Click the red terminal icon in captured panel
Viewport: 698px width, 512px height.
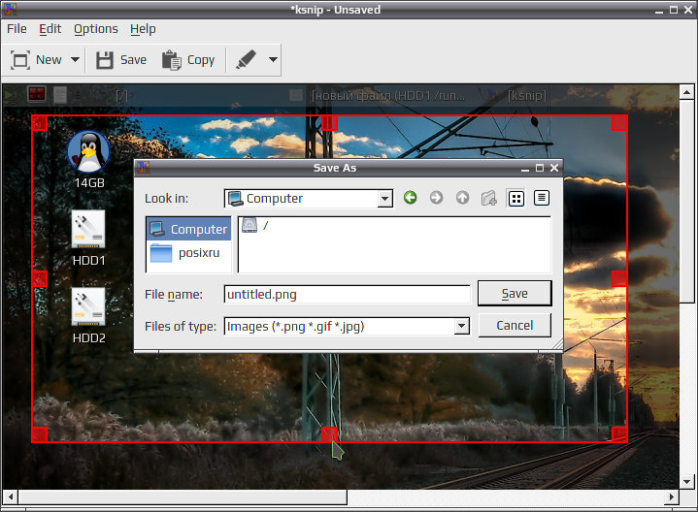(37, 94)
